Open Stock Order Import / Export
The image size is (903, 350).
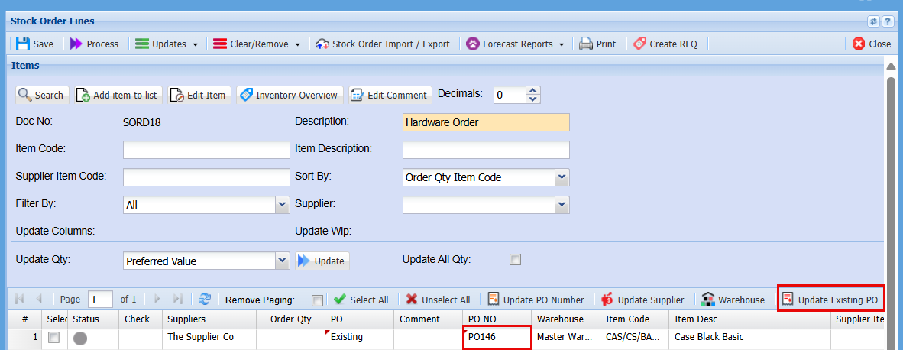[x=383, y=44]
